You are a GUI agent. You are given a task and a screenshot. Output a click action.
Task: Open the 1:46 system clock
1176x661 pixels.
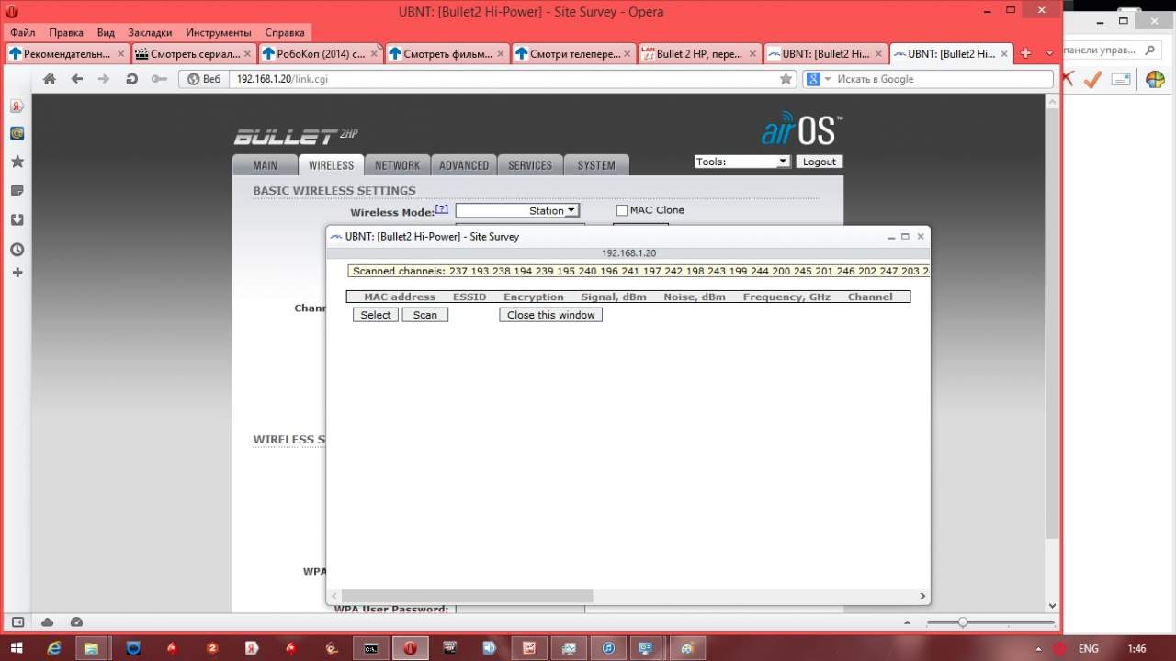click(1136, 649)
